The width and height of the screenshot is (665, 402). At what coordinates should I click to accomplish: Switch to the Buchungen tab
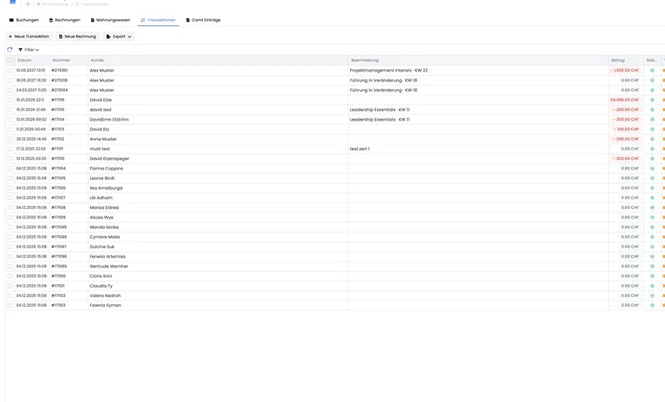(x=24, y=20)
